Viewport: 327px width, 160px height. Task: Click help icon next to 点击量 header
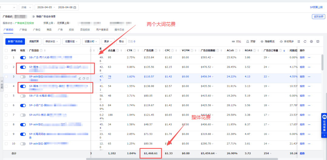point(118,51)
